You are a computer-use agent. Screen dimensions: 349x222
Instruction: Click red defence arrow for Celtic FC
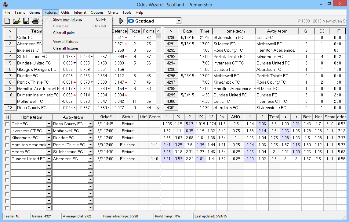tap(126, 38)
